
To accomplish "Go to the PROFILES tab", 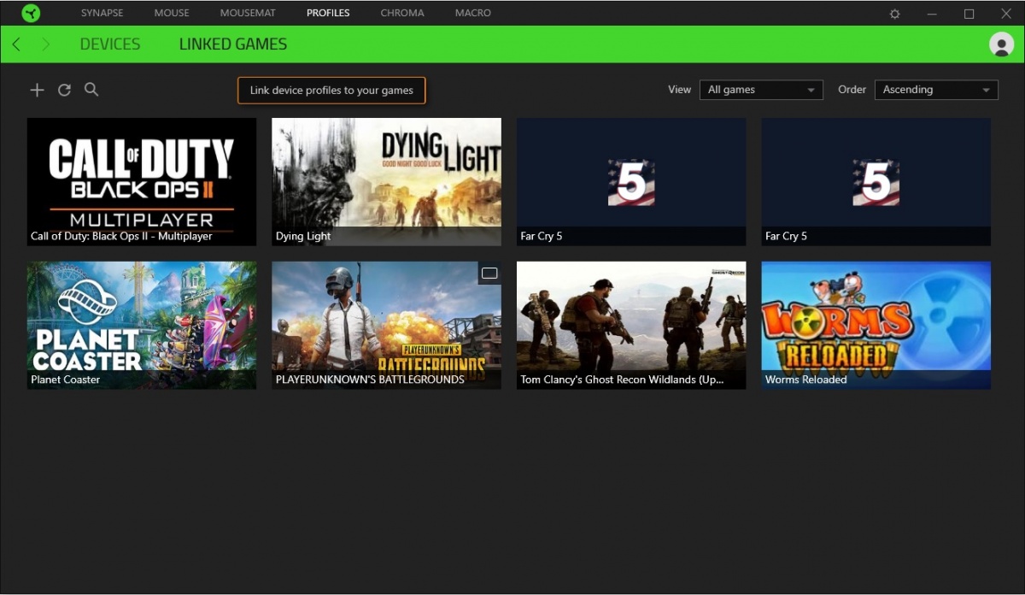I will click(328, 13).
